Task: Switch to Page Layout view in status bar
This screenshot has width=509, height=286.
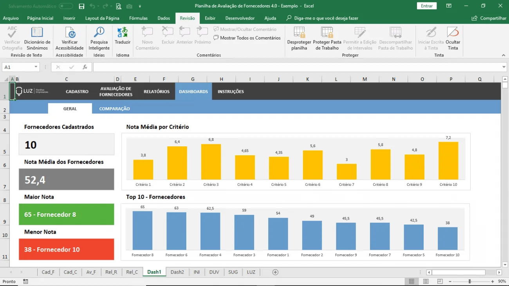Action: [x=426, y=281]
